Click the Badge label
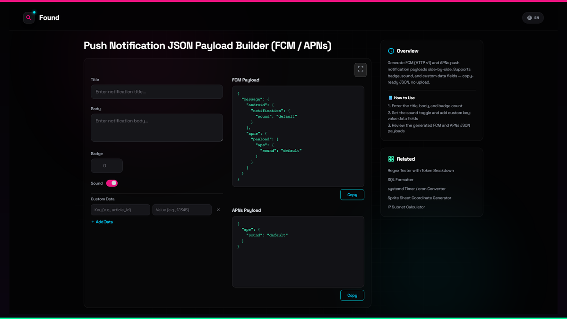This screenshot has height=319, width=567. (97, 154)
